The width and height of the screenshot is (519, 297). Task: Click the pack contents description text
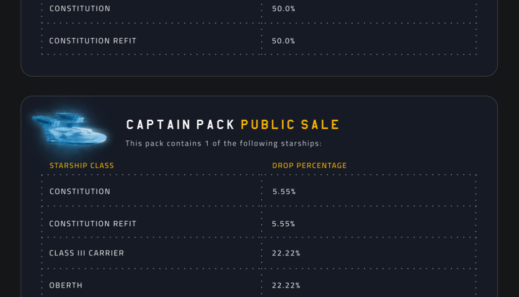[x=223, y=144]
